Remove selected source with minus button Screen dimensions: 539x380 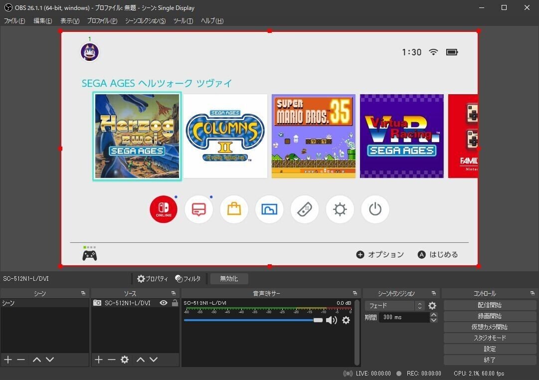pos(111,360)
